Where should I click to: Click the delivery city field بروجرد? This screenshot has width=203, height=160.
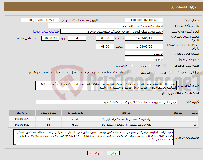[144, 59]
